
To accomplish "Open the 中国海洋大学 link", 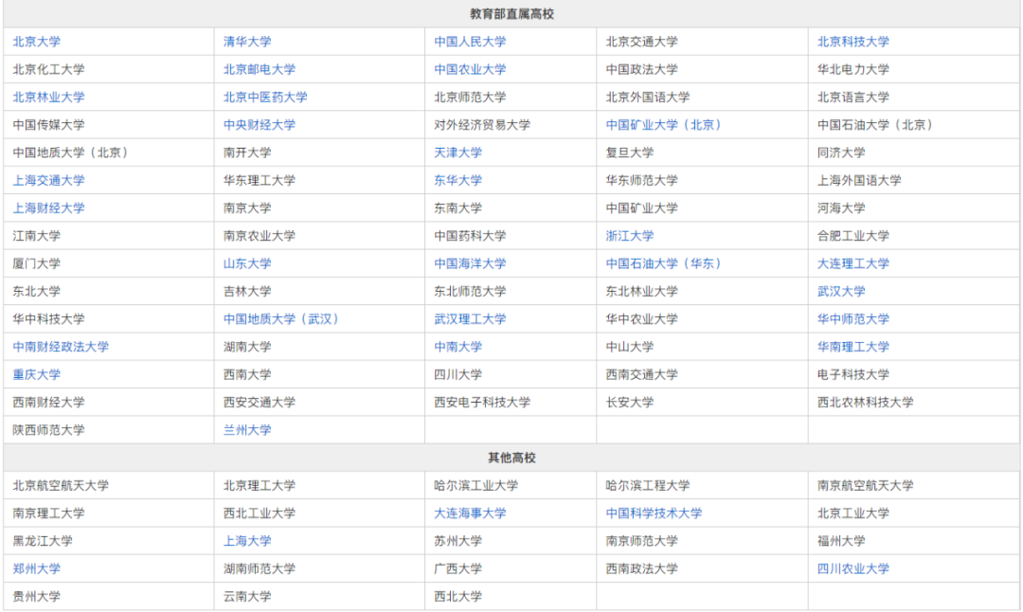I will tap(470, 263).
